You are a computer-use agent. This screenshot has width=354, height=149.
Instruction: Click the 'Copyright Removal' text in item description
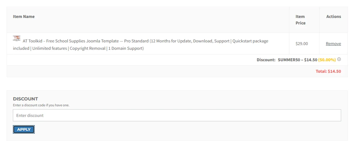(x=88, y=48)
